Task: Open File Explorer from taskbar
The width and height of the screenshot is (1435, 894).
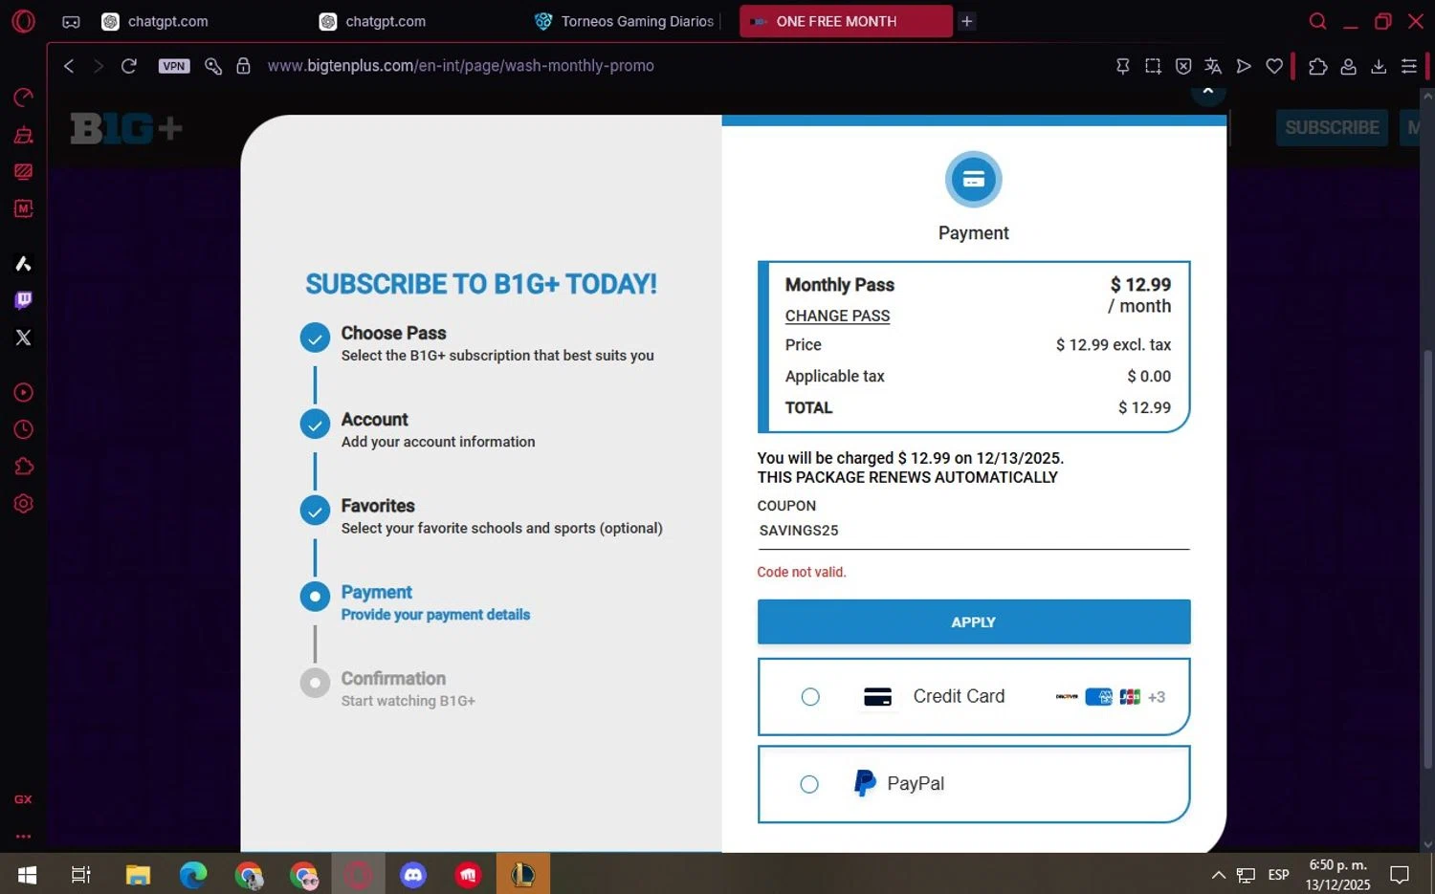Action: (x=138, y=874)
